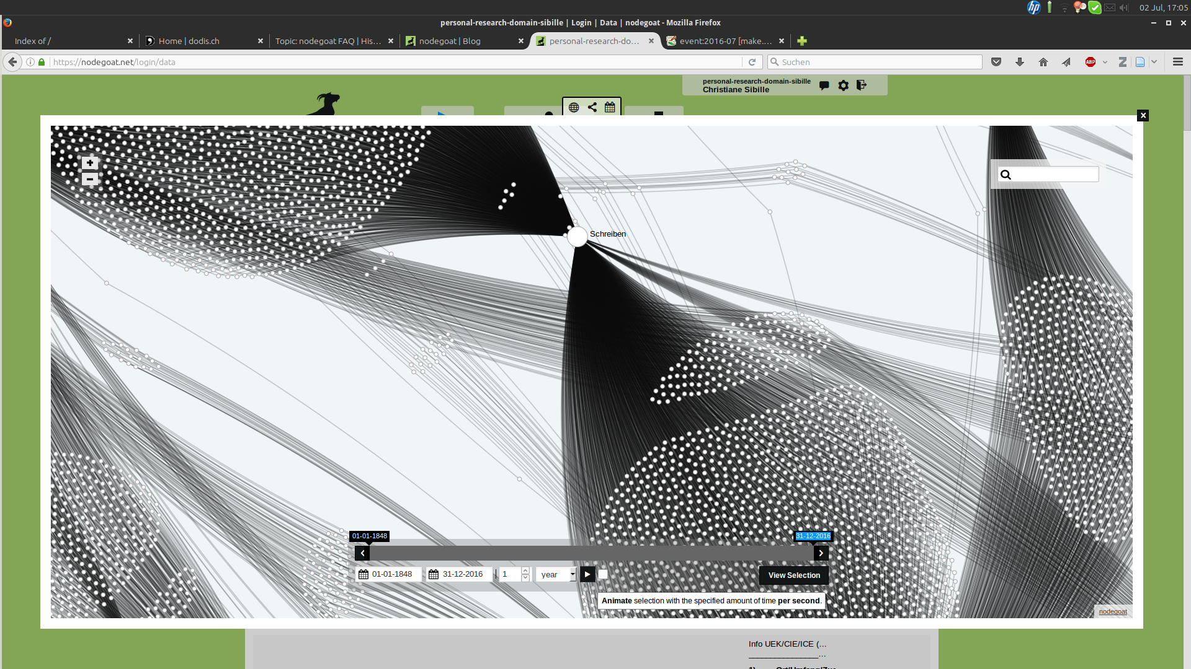This screenshot has width=1191, height=669.
Task: Open nodegoat settings gear icon
Action: pyautogui.click(x=843, y=85)
